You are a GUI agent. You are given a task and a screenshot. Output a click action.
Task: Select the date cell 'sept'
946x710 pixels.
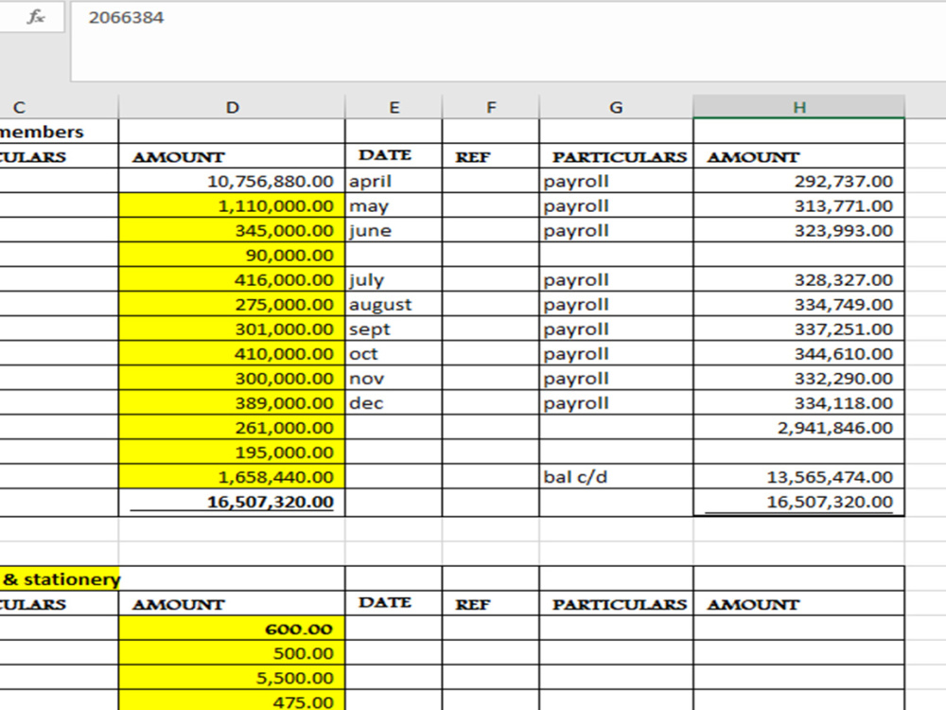pos(394,329)
